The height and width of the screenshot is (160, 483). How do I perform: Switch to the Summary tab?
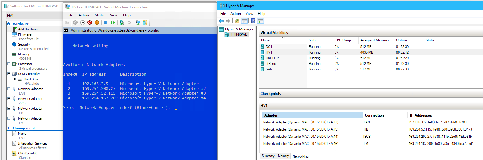[268, 156]
